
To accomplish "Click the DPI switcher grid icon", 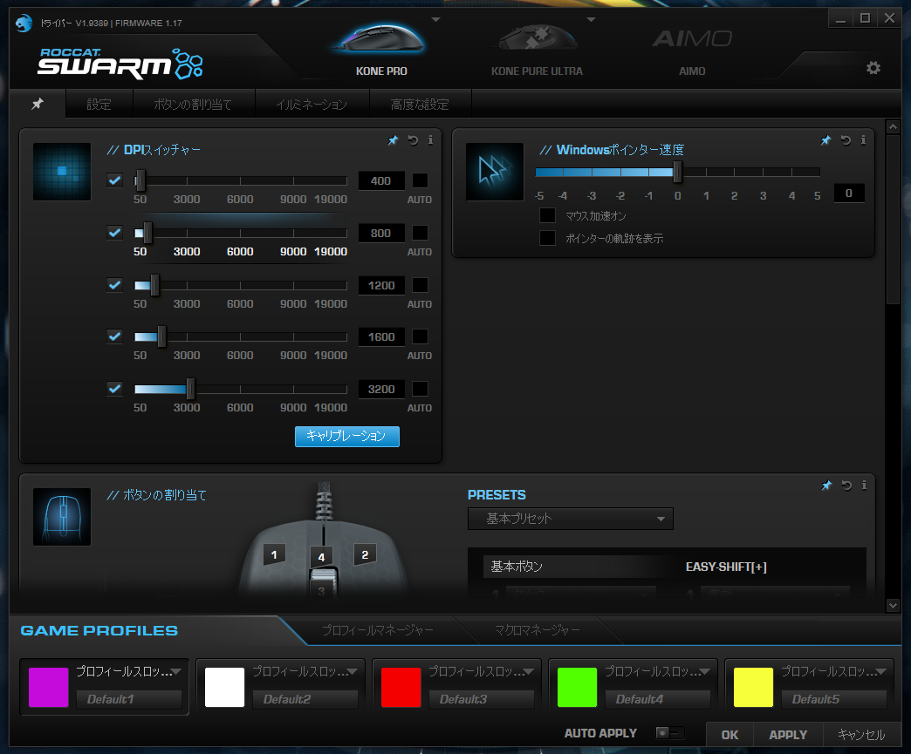I will coord(62,171).
